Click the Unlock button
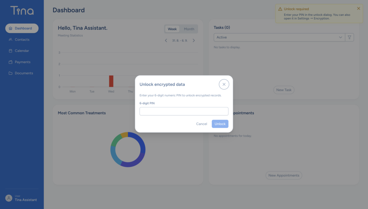Image resolution: width=368 pixels, height=209 pixels. click(220, 124)
